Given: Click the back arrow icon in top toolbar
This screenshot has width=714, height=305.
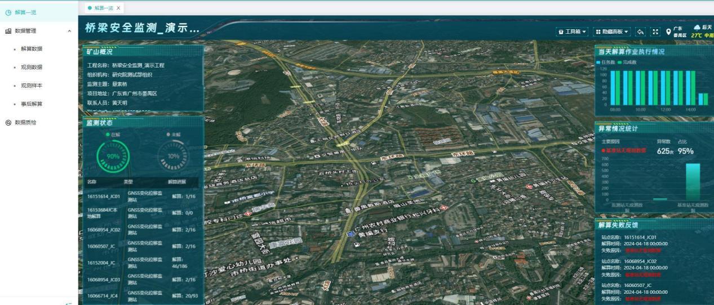Looking at the screenshot, I should pos(640,32).
